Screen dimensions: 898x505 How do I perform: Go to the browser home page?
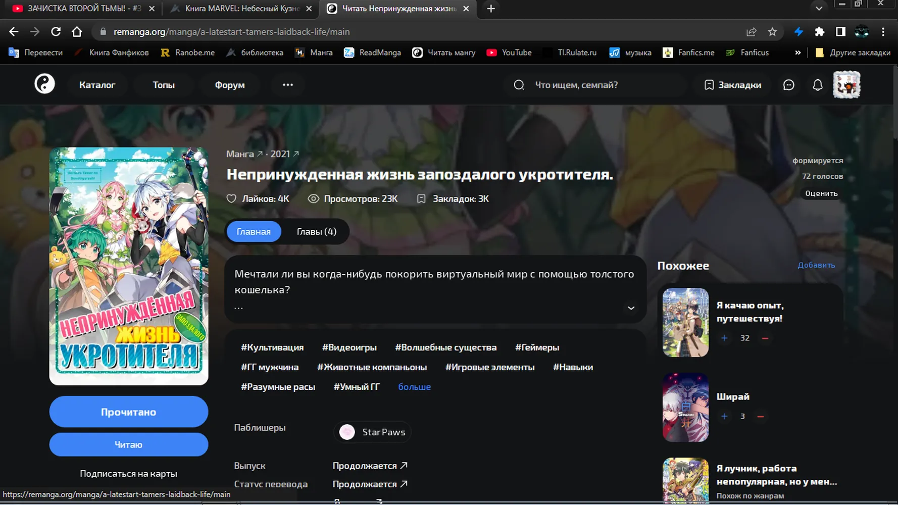[77, 31]
